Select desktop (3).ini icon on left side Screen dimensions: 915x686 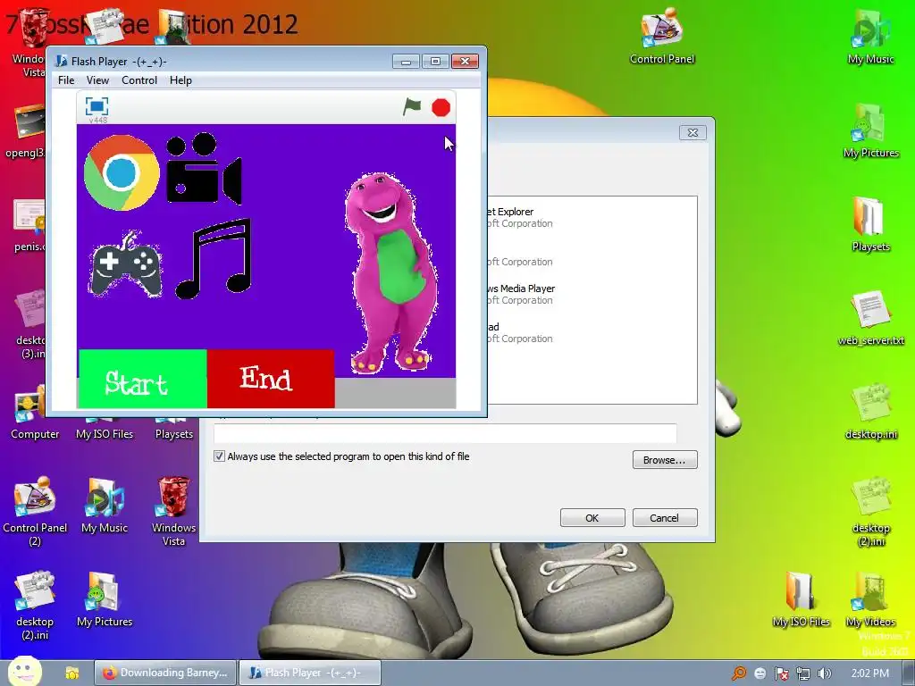tap(29, 324)
